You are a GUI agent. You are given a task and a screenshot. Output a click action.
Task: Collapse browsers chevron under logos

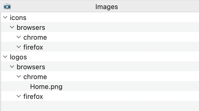[12, 66]
